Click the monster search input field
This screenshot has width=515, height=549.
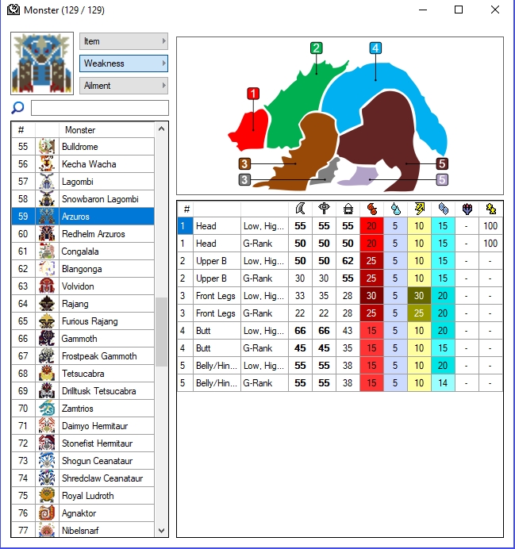[100, 108]
